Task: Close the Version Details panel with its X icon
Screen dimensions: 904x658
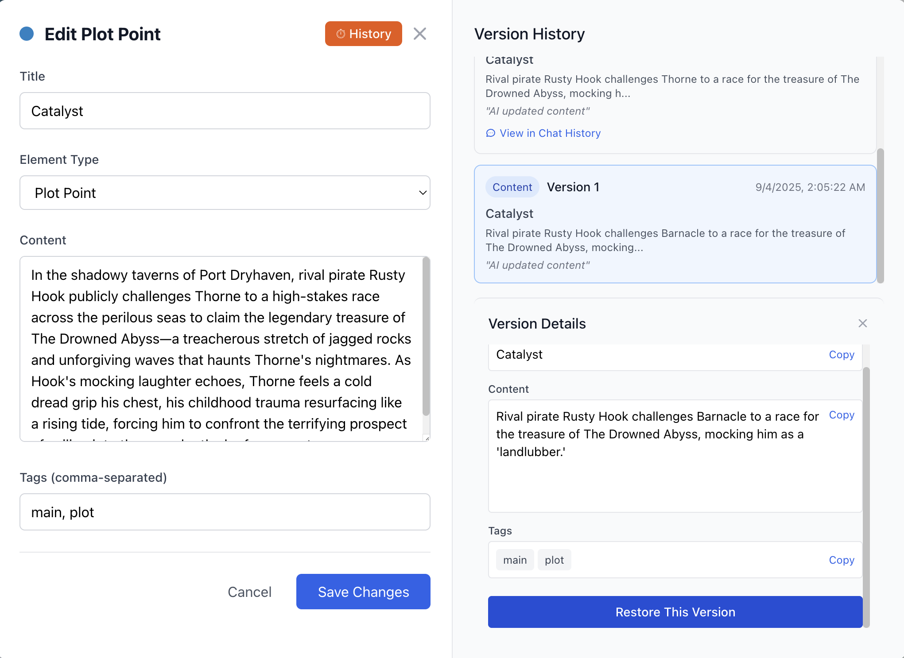Action: (863, 323)
